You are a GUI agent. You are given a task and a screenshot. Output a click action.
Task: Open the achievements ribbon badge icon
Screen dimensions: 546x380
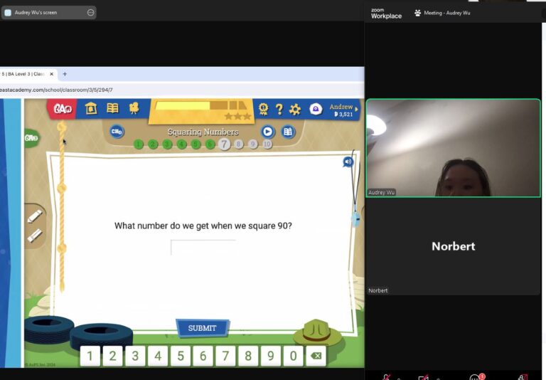(263, 109)
